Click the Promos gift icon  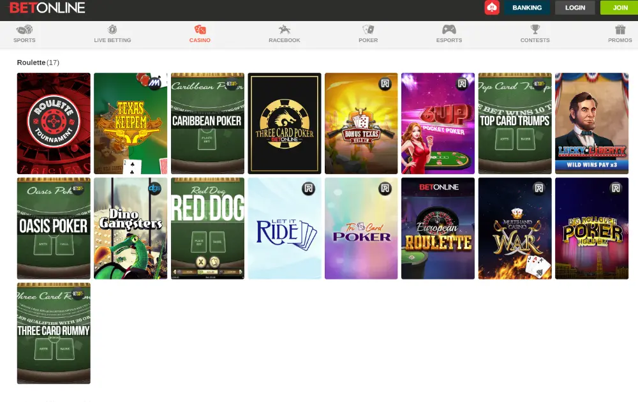[x=620, y=29]
